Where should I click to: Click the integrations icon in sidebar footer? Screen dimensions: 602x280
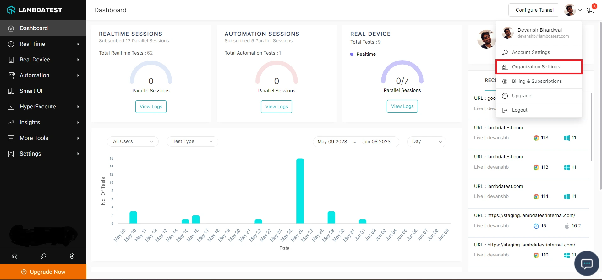72,256
